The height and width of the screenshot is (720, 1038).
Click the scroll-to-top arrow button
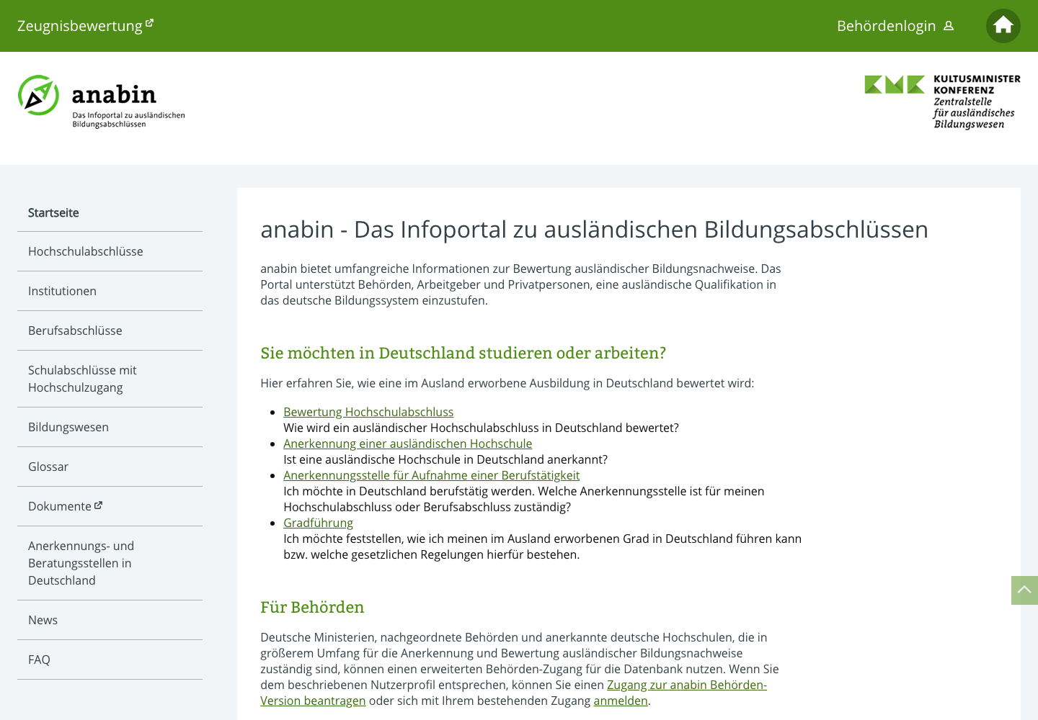pos(1024,590)
